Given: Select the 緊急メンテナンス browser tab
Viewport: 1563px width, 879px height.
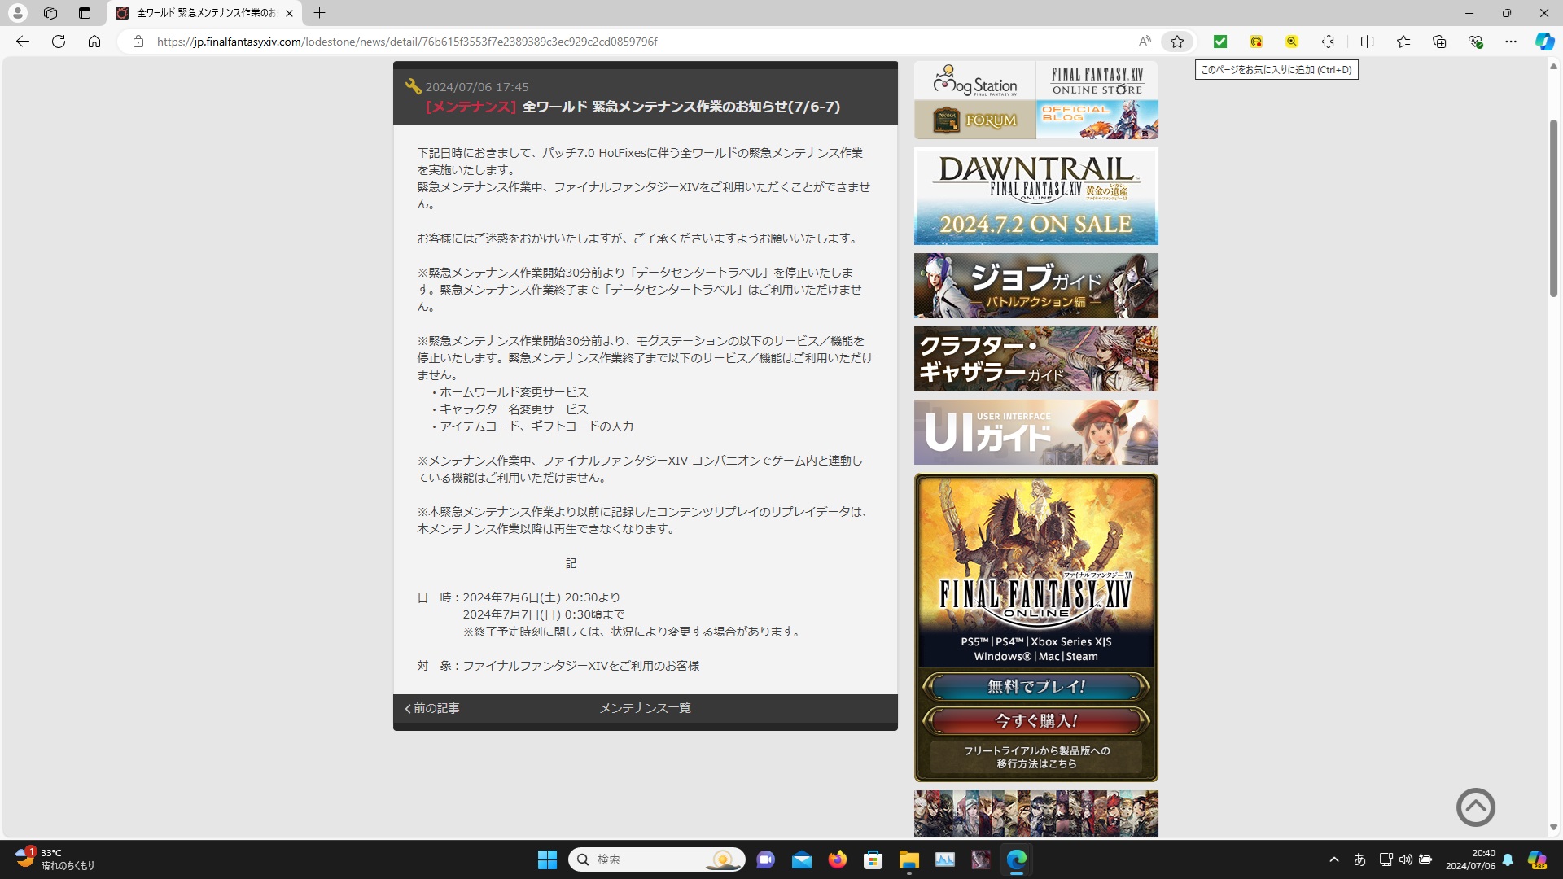Looking at the screenshot, I should [x=195, y=13].
